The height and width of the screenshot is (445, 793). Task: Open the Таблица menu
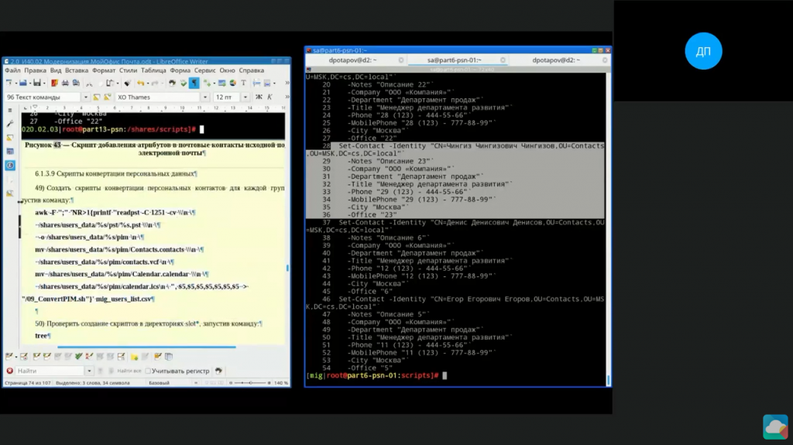[x=153, y=70]
